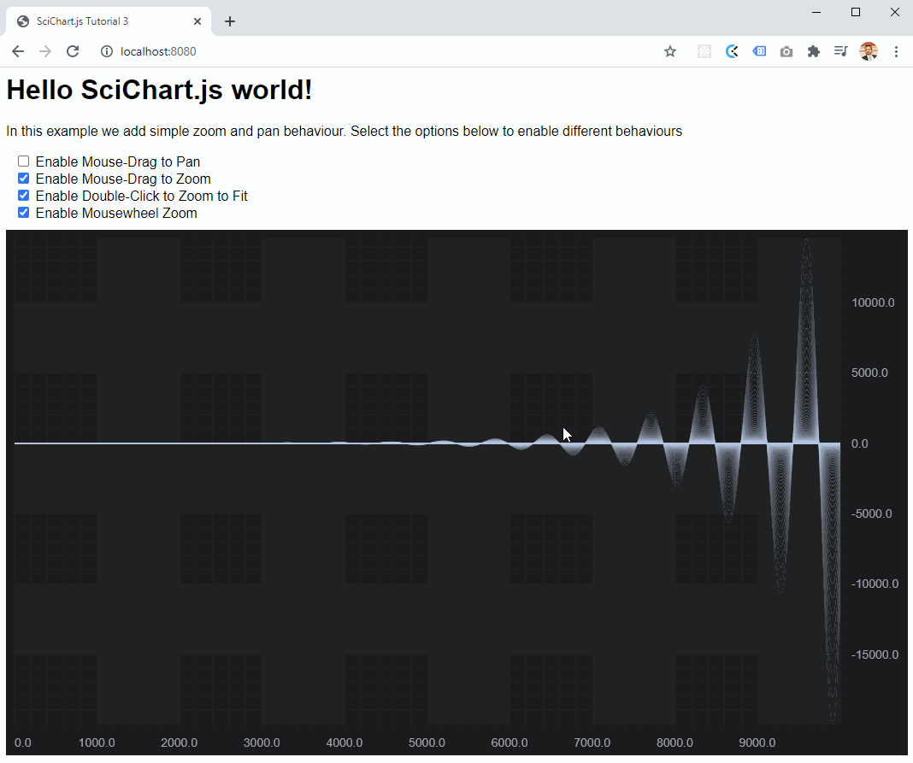Viewport: 913px width, 763px height.
Task: Click the back navigation arrow
Action: [x=17, y=51]
